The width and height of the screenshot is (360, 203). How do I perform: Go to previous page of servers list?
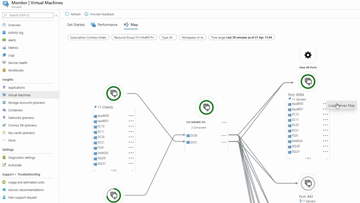(290, 159)
